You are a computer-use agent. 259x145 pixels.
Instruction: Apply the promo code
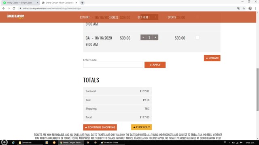pyautogui.click(x=155, y=65)
